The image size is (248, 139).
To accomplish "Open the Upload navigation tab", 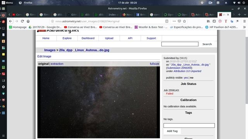I will (x=109, y=38).
